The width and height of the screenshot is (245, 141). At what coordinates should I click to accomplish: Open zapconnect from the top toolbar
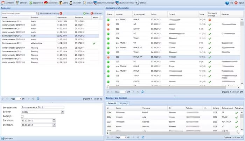[36, 3]
